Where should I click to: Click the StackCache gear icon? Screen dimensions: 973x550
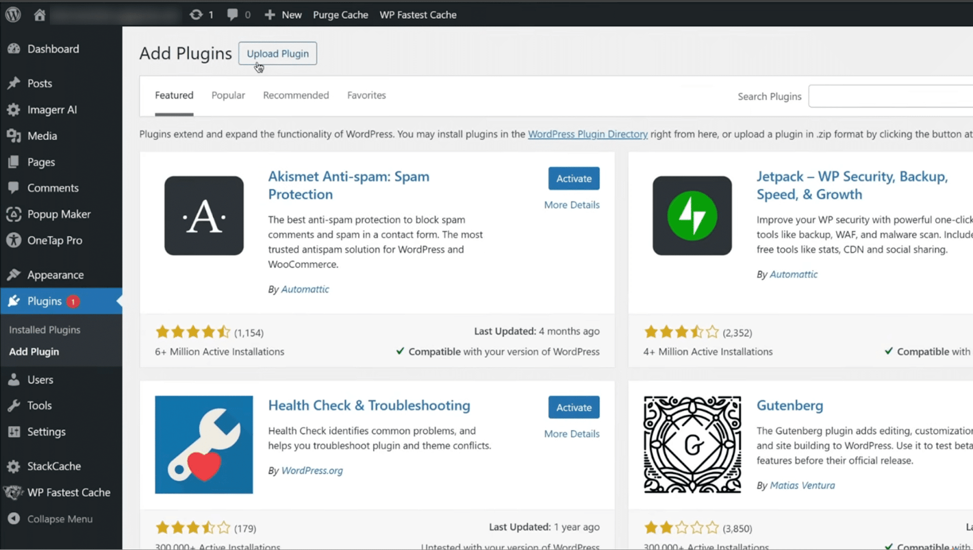(x=14, y=466)
